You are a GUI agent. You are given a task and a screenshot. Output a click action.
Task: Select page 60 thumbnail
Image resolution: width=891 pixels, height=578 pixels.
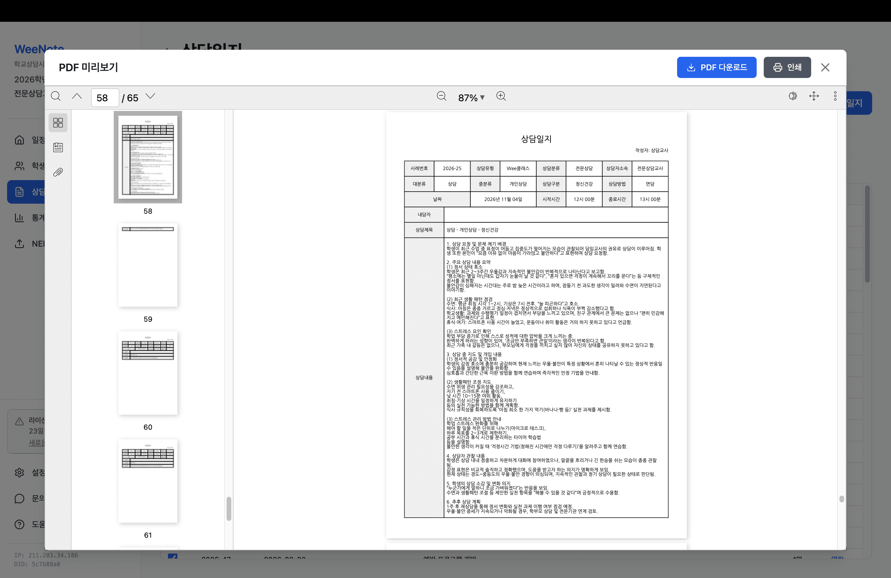click(148, 373)
